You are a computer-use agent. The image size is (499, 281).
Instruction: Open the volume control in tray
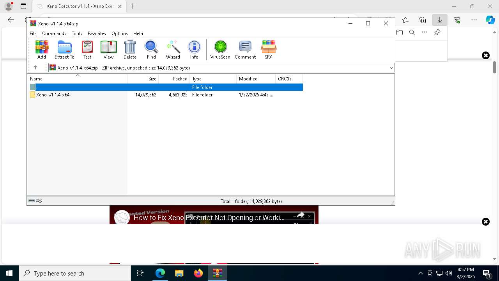tap(449, 273)
